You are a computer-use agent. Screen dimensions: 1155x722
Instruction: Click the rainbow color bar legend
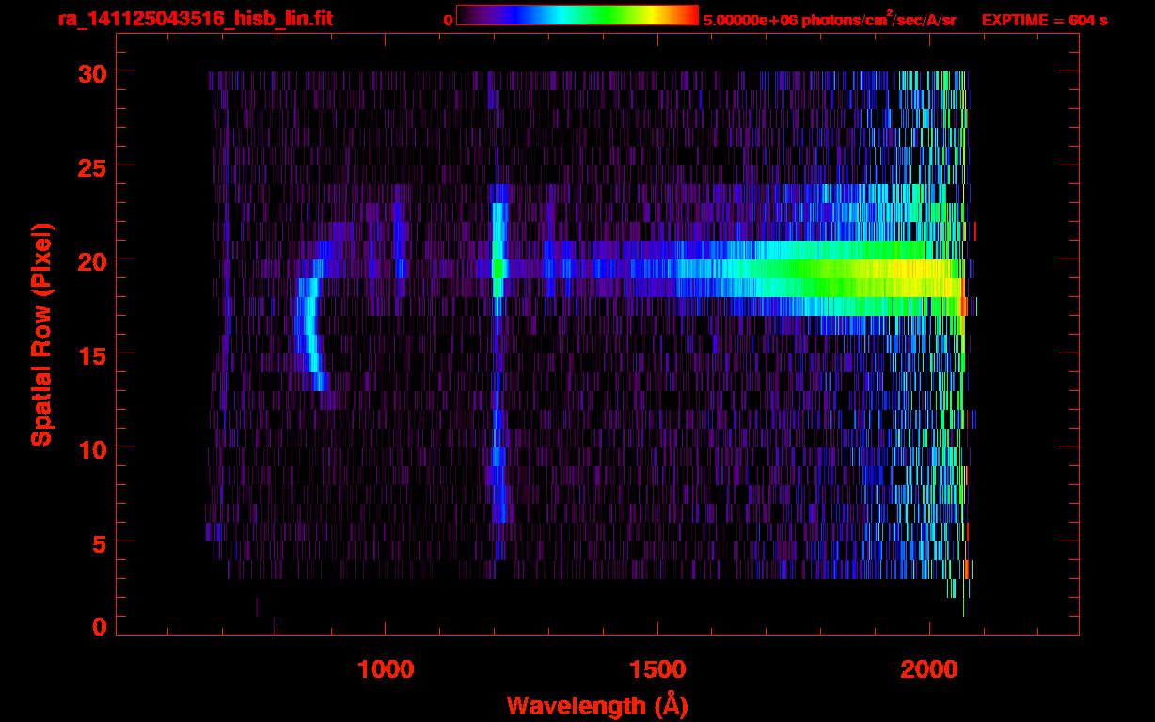[x=577, y=15]
